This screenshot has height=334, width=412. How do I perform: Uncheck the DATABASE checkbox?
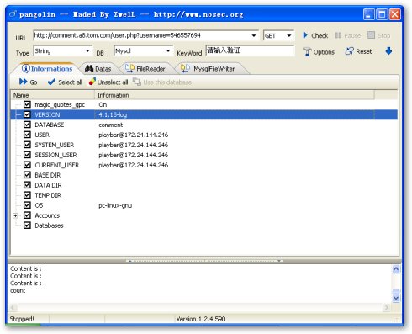tap(27, 125)
